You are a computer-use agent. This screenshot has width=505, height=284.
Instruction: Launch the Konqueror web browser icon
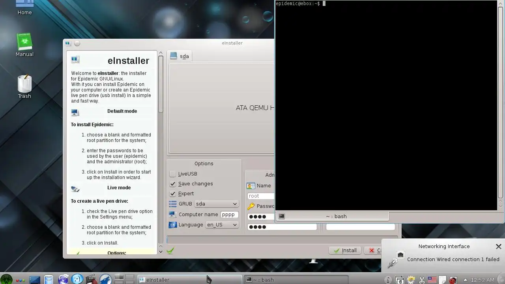[x=63, y=280]
